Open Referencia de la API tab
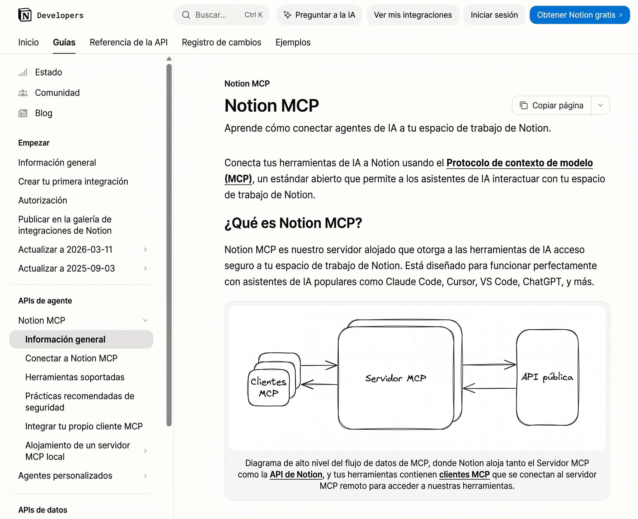This screenshot has width=638, height=519. tap(129, 43)
